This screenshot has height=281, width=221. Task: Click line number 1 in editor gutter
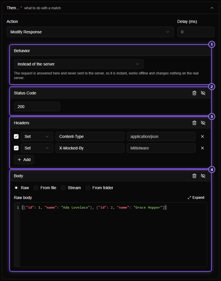point(18,207)
